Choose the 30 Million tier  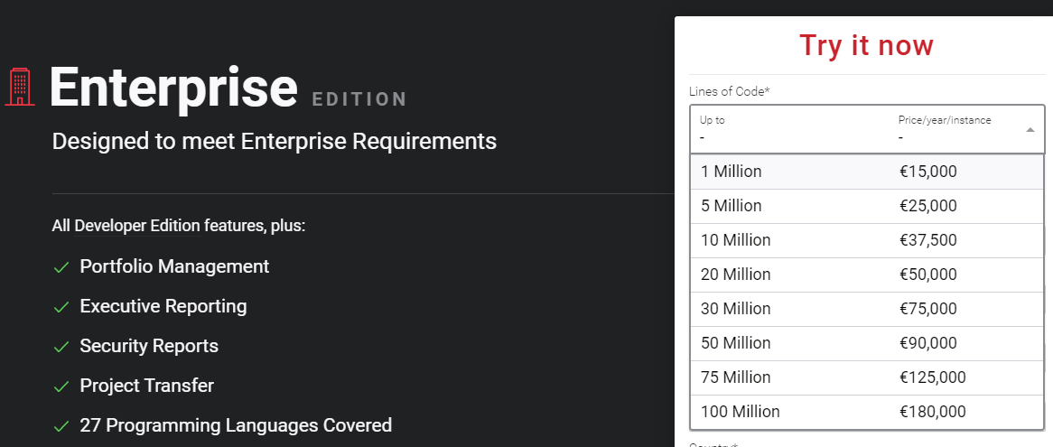(866, 309)
